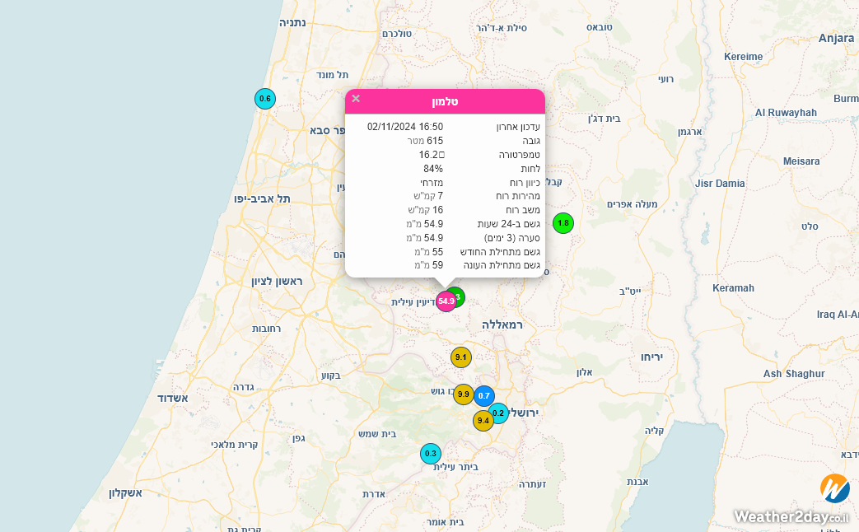Click the Weather2day logo

834,488
